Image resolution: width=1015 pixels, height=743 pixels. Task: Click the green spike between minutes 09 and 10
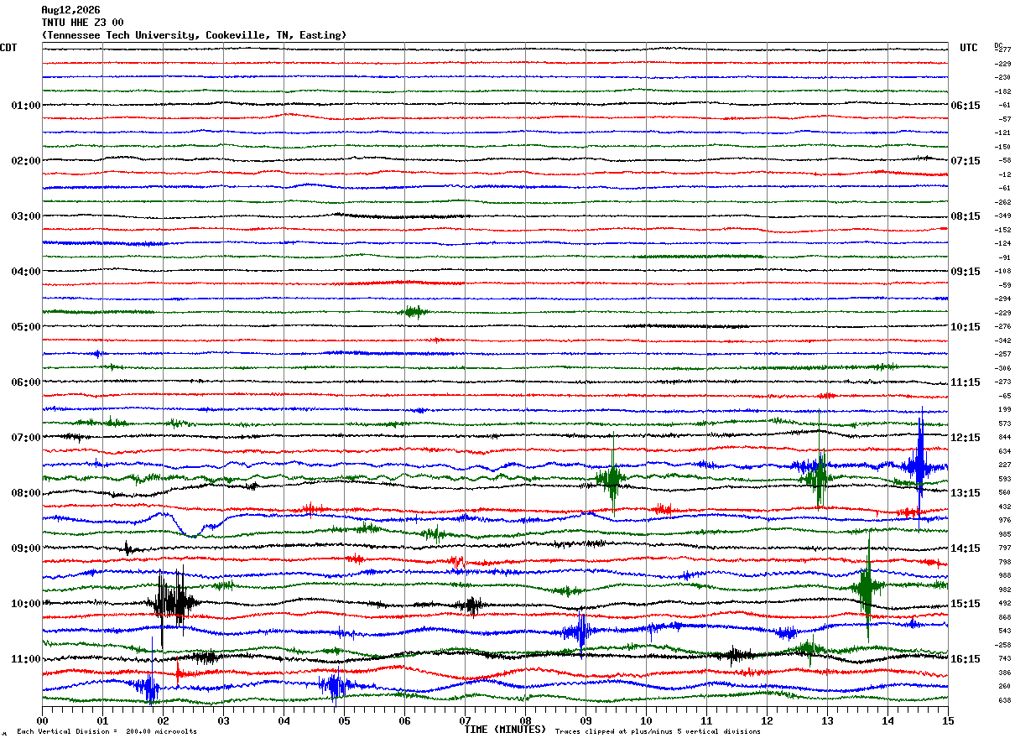coord(612,479)
